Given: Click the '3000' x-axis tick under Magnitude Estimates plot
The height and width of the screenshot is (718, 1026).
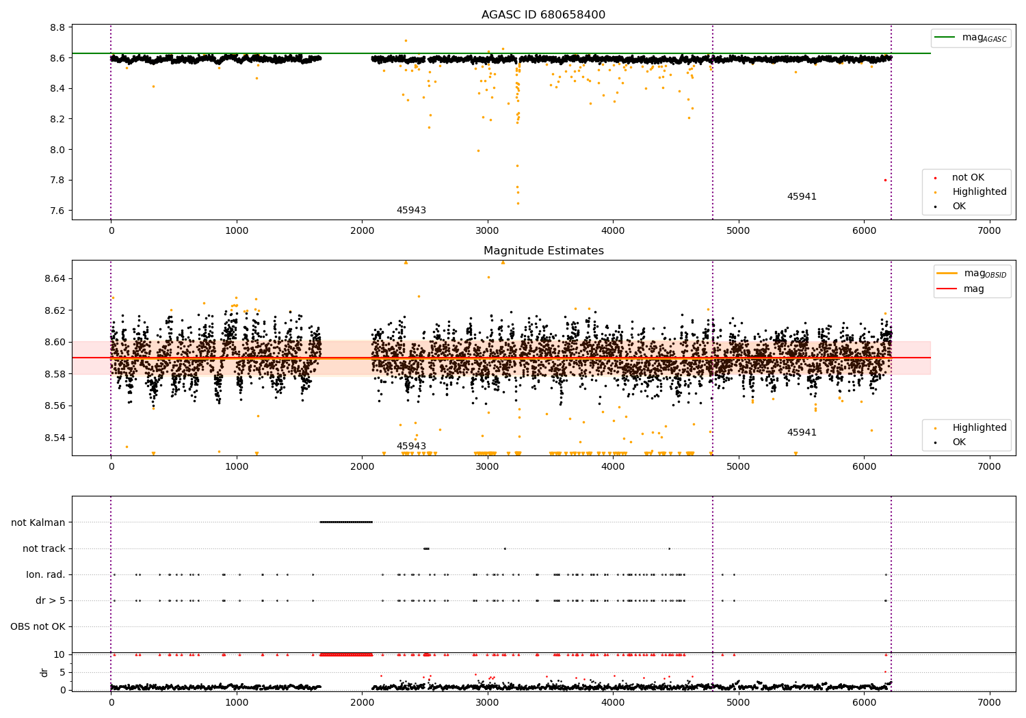Looking at the screenshot, I should pos(488,466).
